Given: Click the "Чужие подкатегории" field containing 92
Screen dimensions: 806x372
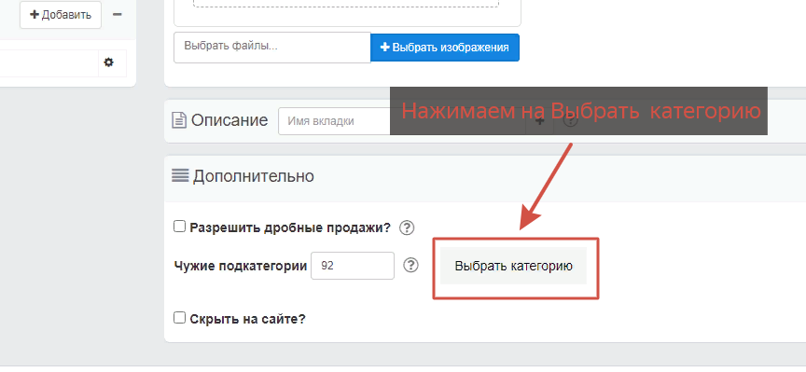Looking at the screenshot, I should coord(353,266).
